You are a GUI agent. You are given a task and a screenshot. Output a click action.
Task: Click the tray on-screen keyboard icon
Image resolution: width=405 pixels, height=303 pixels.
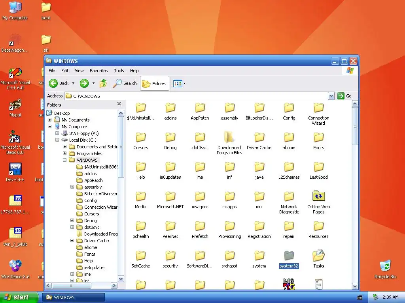pos(360,297)
